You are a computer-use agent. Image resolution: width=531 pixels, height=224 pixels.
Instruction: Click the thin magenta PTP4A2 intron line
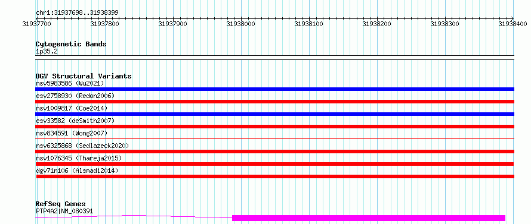point(134,216)
